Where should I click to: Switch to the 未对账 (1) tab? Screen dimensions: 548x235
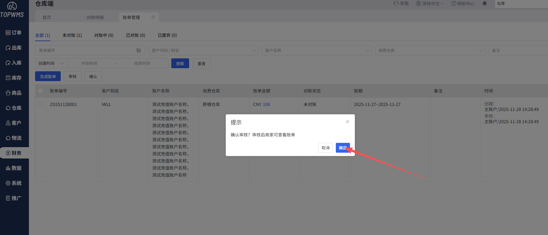coord(72,35)
